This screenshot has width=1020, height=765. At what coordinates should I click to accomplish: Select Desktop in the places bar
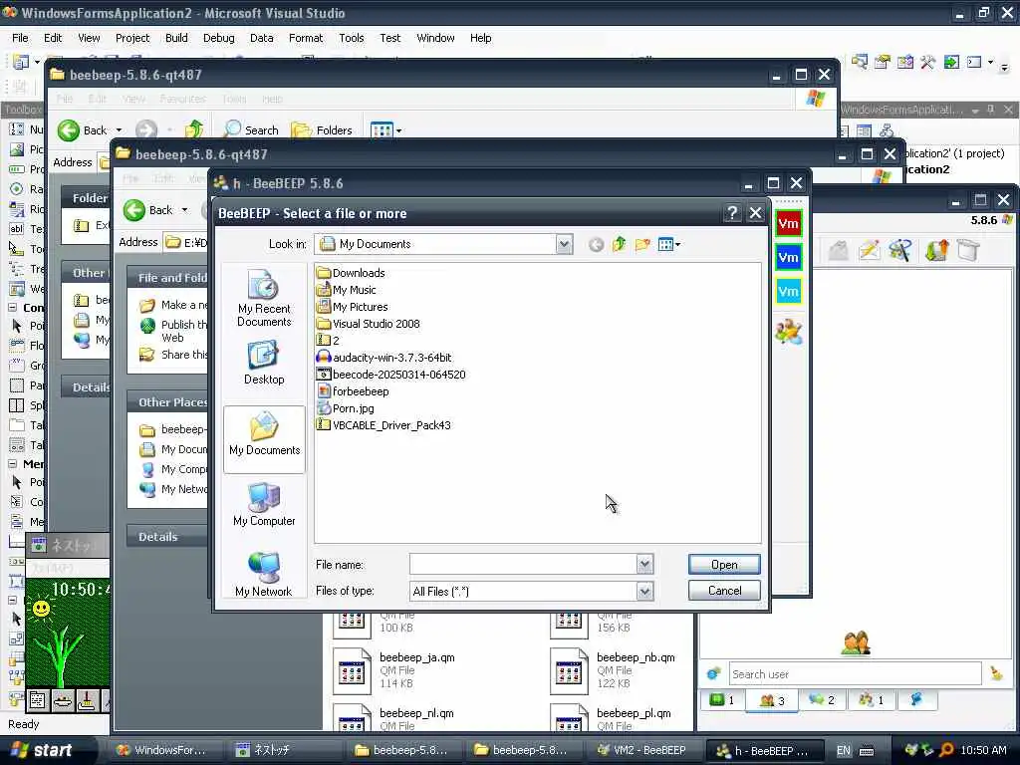pyautogui.click(x=264, y=363)
